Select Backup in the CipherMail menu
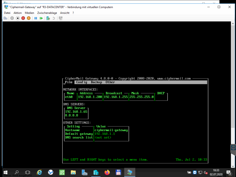 96,82
